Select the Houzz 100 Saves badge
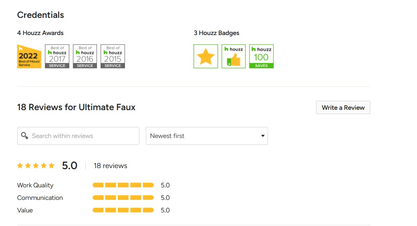This screenshot has height=226, width=417. [261, 56]
